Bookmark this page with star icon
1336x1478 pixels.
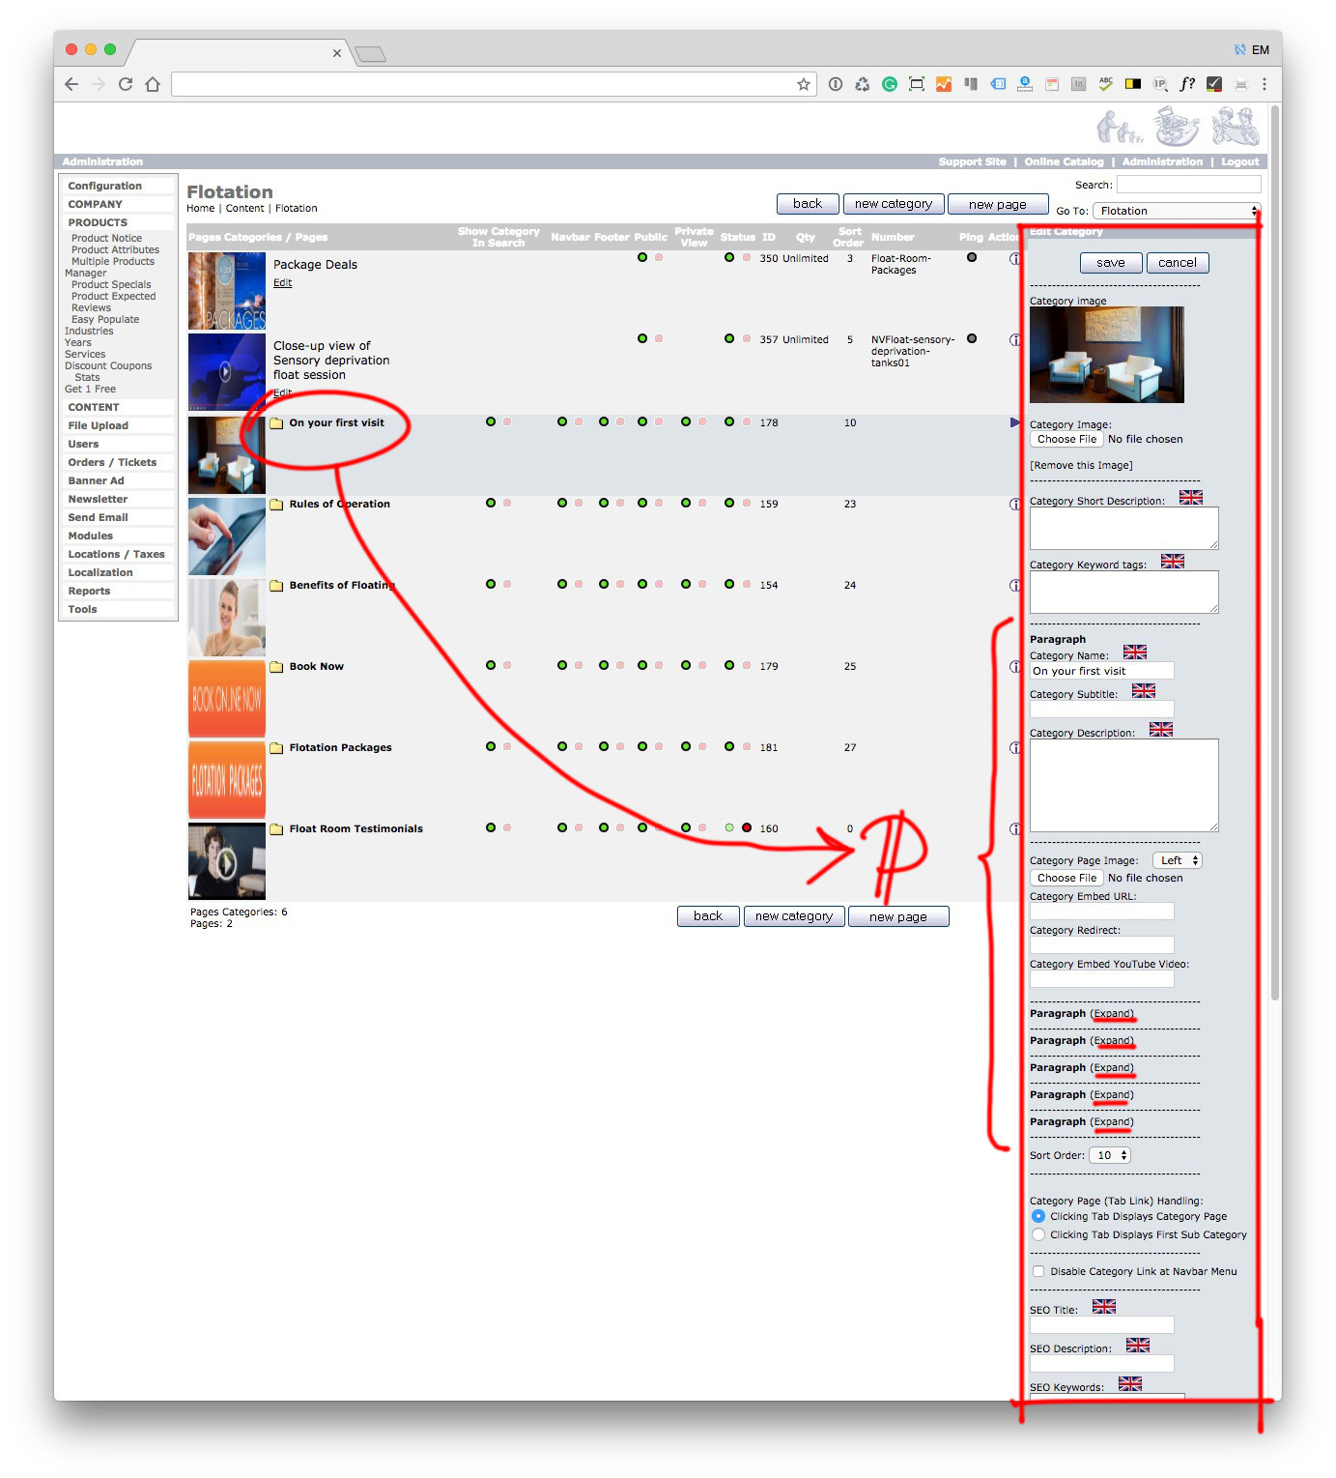coord(803,84)
